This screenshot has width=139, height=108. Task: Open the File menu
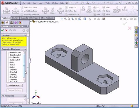point(24,3)
